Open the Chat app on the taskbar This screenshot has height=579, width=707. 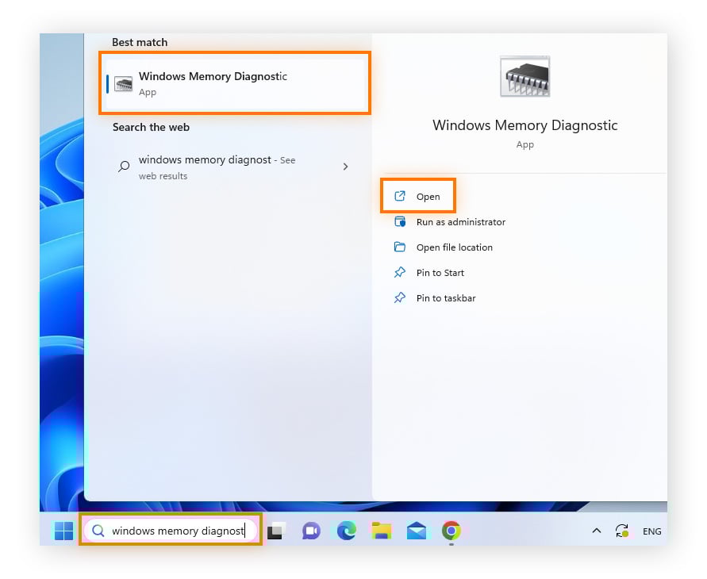pos(311,531)
